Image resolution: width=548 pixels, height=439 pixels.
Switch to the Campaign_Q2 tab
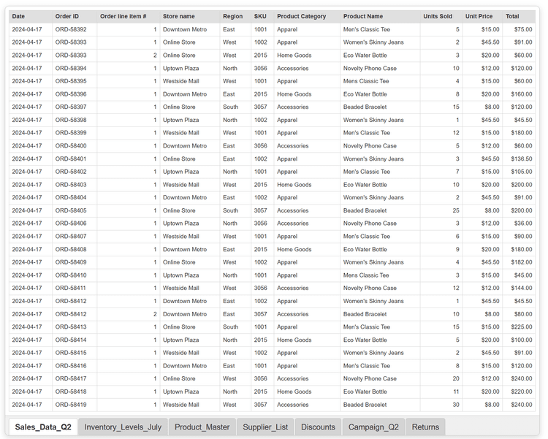click(373, 427)
